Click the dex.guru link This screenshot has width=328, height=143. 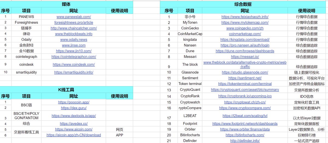pos(74,108)
